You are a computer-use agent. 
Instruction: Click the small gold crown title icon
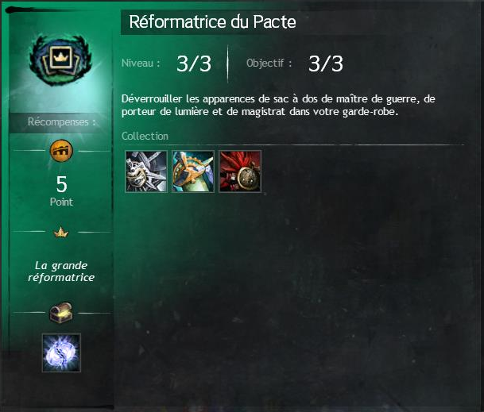[61, 232]
